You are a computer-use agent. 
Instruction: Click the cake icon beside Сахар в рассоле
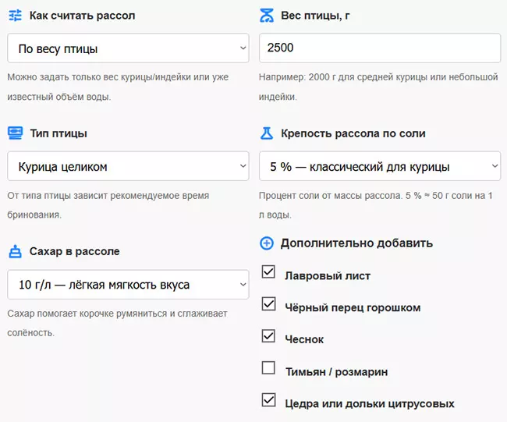[15, 251]
